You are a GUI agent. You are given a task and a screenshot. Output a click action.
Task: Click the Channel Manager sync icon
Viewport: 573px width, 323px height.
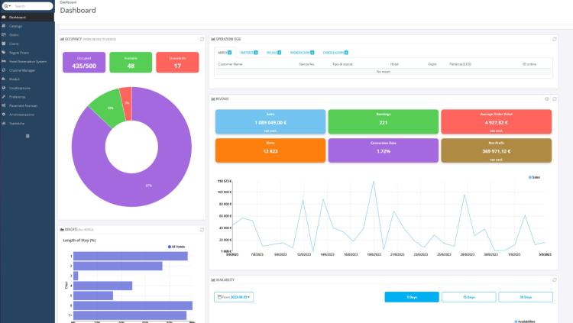[4, 70]
